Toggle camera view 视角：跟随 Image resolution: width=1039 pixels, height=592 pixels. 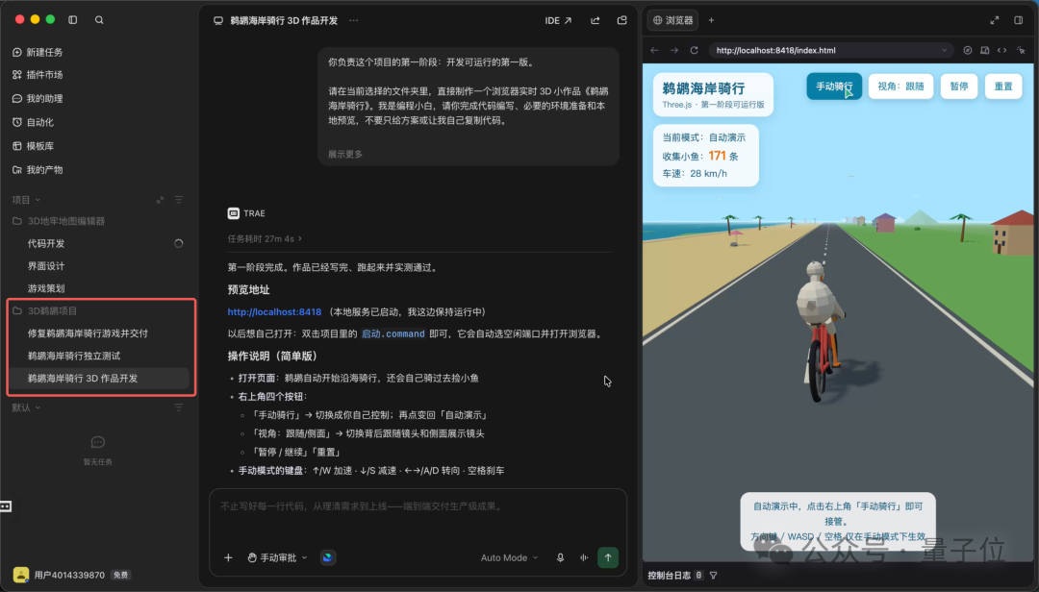(x=900, y=86)
